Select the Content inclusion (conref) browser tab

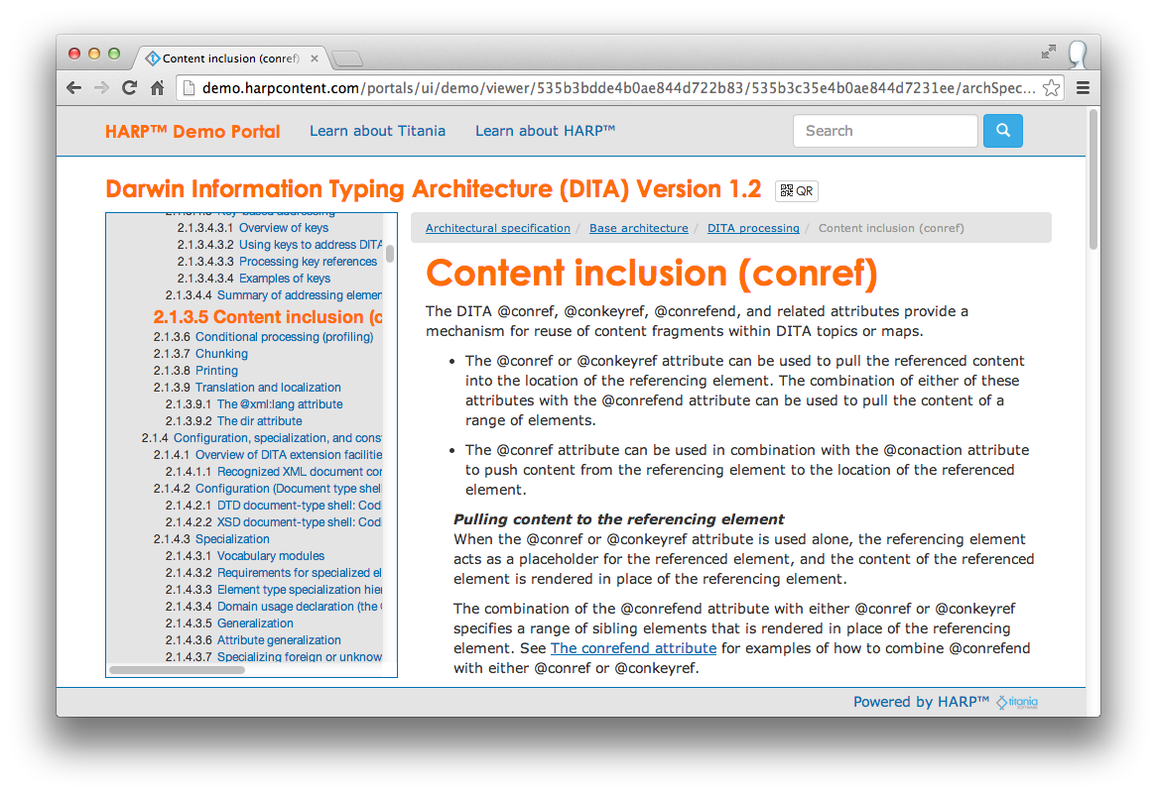coord(230,58)
